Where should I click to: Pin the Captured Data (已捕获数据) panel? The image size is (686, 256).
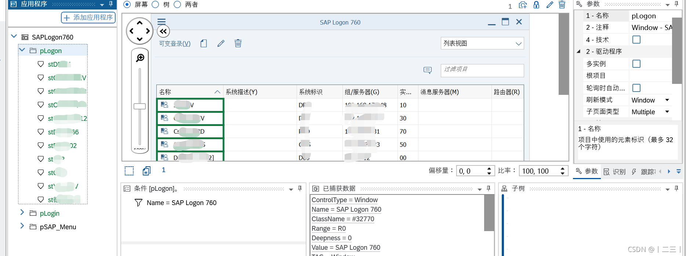pyautogui.click(x=489, y=188)
